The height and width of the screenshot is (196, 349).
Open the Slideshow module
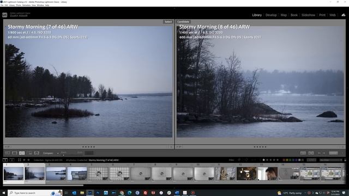[x=308, y=15]
